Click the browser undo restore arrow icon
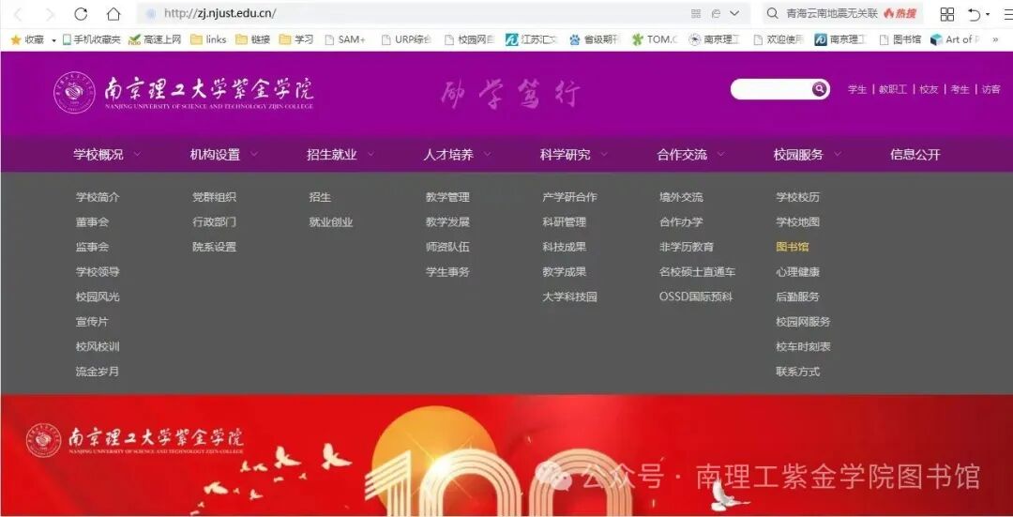Screen dimensions: 1013x517 click(975, 14)
